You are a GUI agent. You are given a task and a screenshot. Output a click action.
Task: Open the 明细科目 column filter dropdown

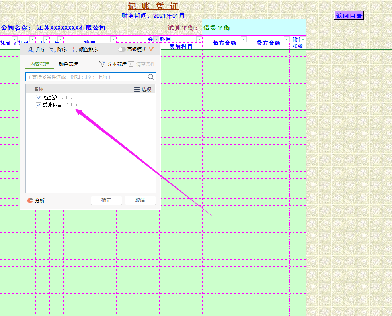pyautogui.click(x=199, y=39)
